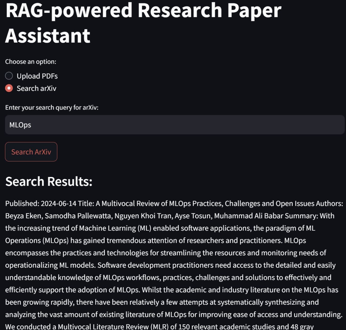346x330 pixels.
Task: Click the author name 'Muhammad Ali Babar'
Action: (x=249, y=216)
